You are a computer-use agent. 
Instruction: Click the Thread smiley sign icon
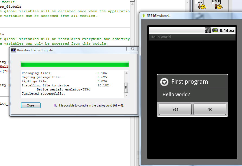pyautogui.click(x=201, y=5)
